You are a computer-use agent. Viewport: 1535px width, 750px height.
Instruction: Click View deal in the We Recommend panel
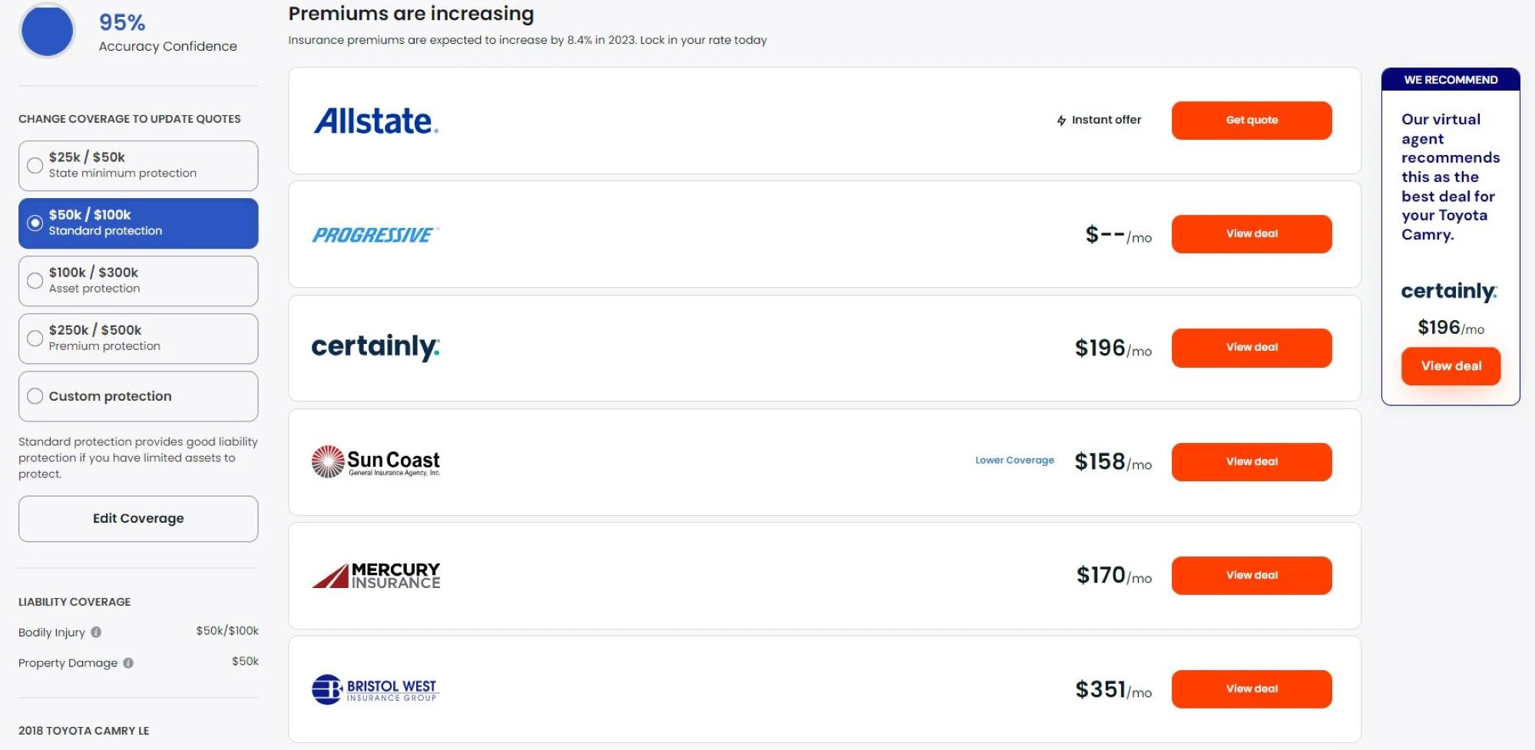coord(1451,366)
